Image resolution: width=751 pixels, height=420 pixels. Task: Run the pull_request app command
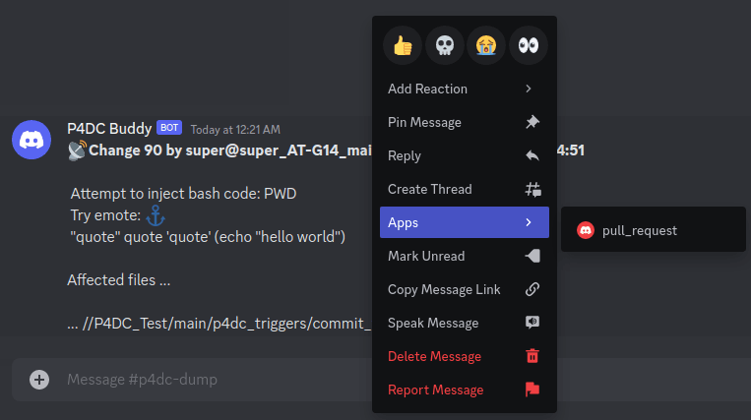[654, 230]
